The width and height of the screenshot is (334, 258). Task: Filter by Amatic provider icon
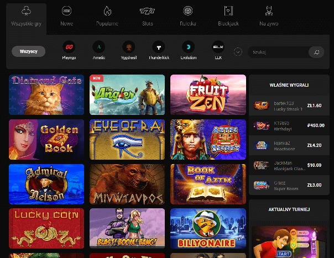coord(99,47)
